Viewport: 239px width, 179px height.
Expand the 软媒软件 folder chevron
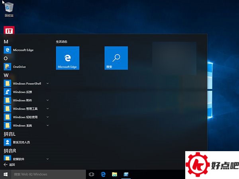(47, 159)
